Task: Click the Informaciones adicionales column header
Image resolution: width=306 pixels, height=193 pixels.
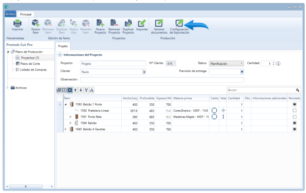Action: click(269, 98)
